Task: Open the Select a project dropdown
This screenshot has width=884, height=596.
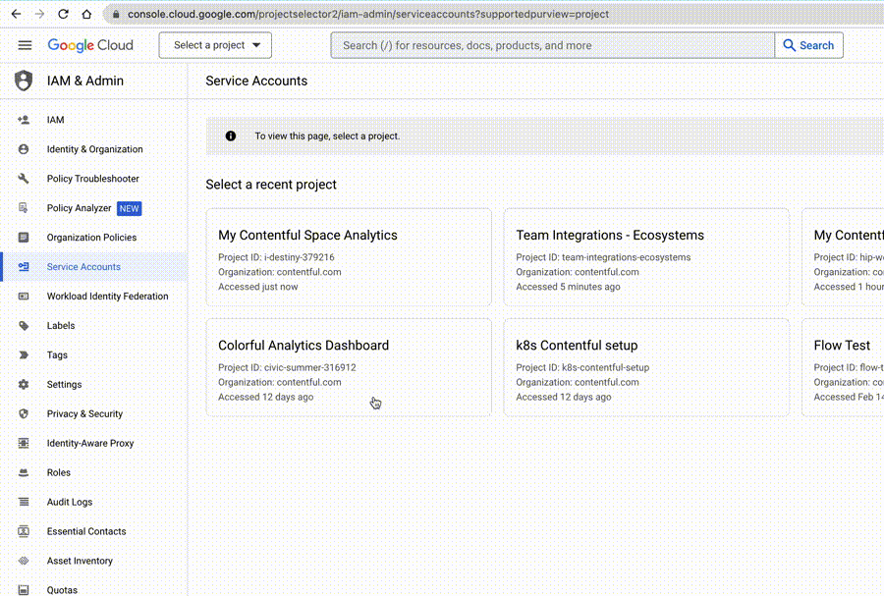Action: point(215,45)
